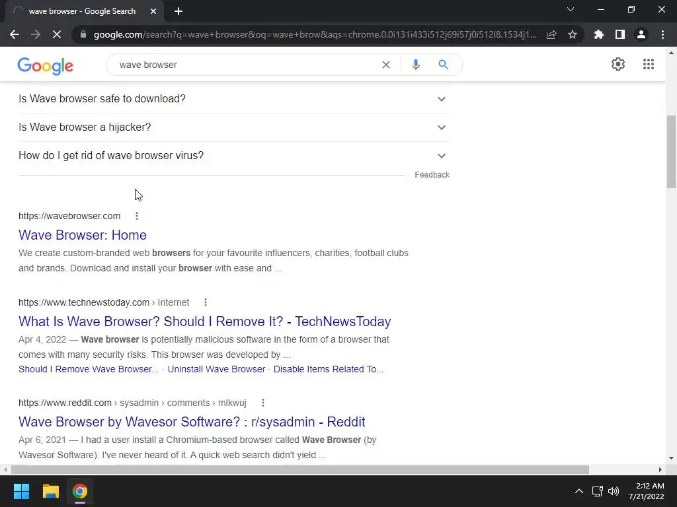Open more options for technewstoday.com result

(206, 302)
